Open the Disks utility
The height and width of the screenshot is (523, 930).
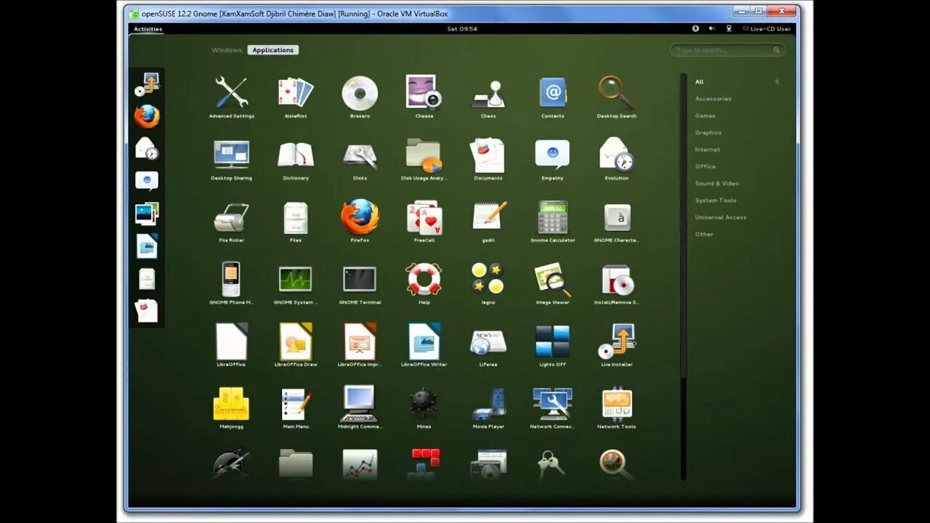(x=360, y=159)
